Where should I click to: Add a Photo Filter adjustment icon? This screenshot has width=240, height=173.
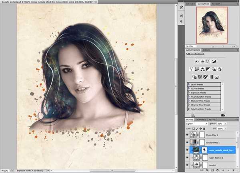click(x=214, y=69)
